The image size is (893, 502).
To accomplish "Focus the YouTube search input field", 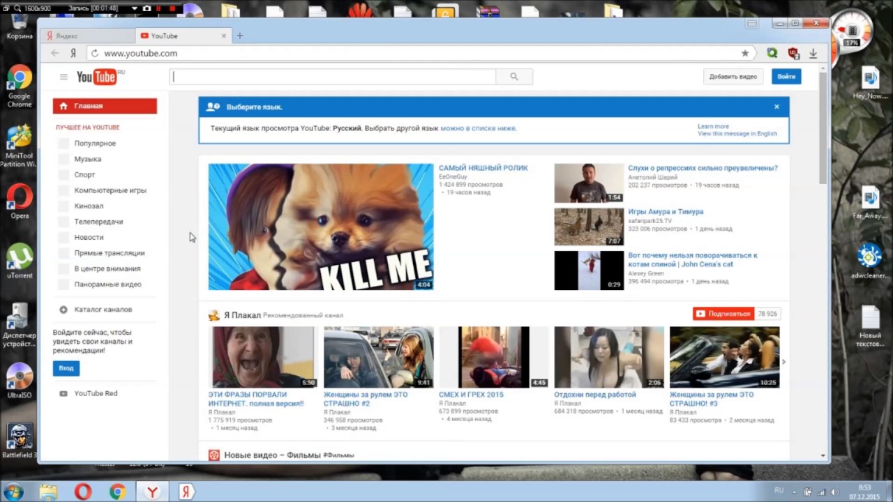I will point(333,77).
